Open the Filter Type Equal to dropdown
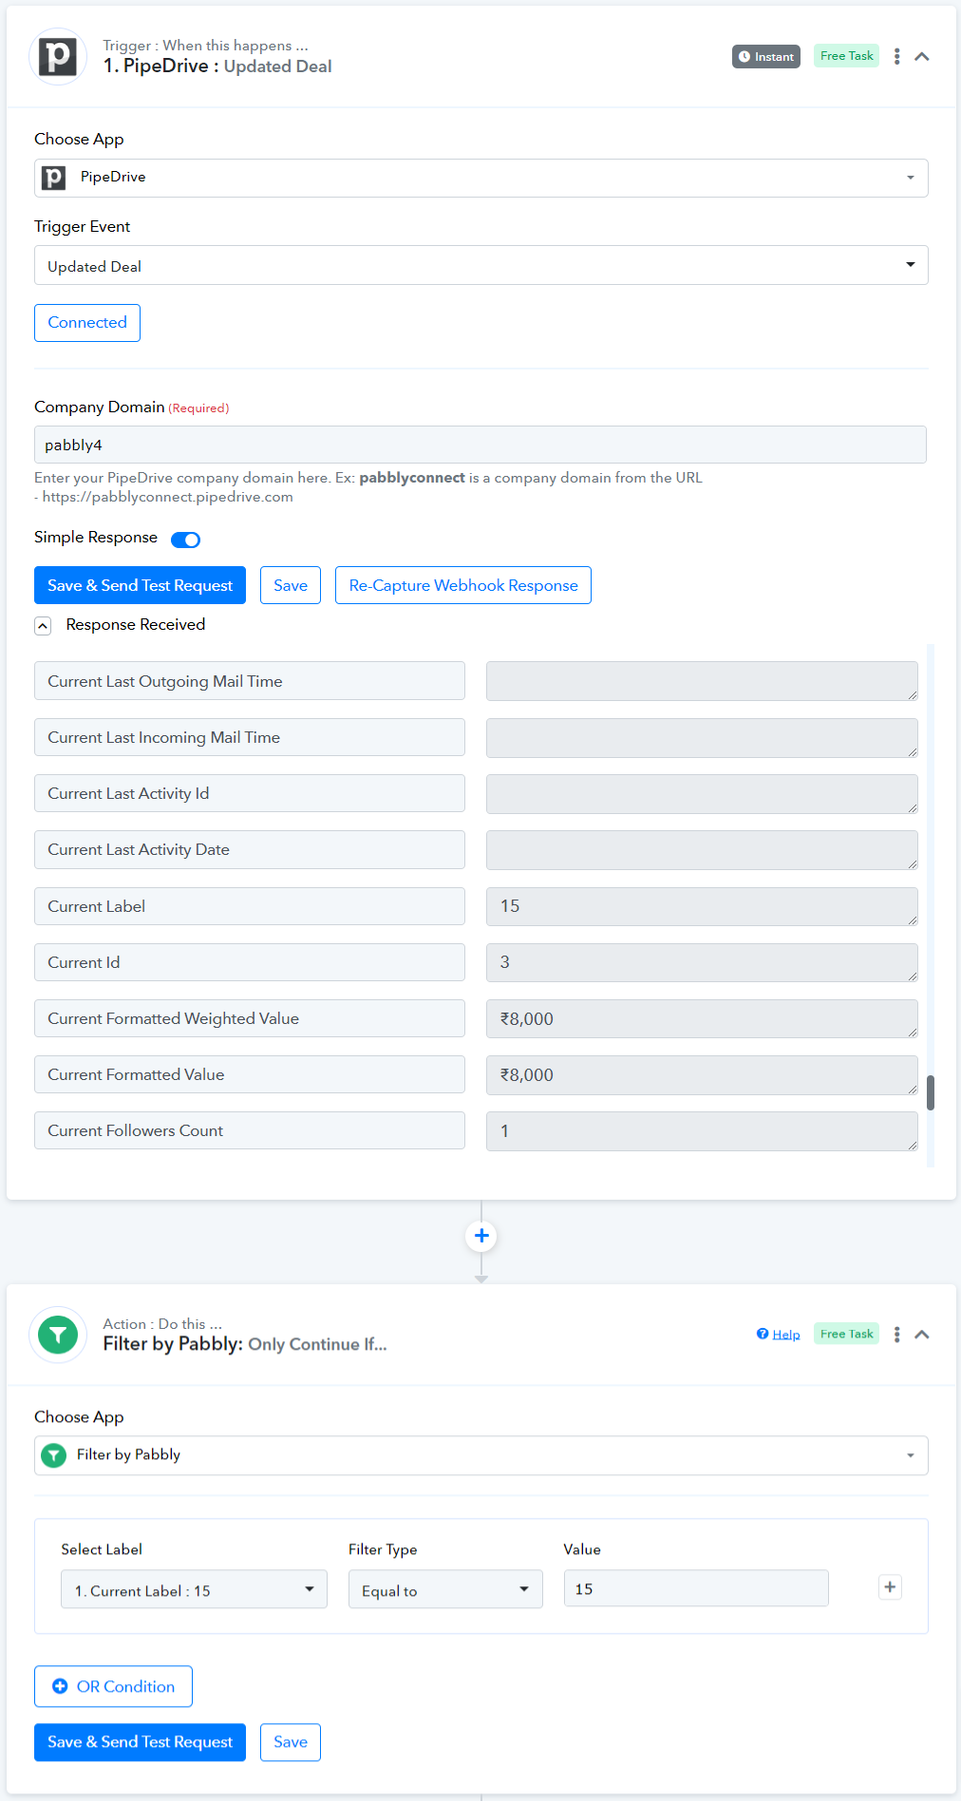This screenshot has width=961, height=1801. 445,1589
